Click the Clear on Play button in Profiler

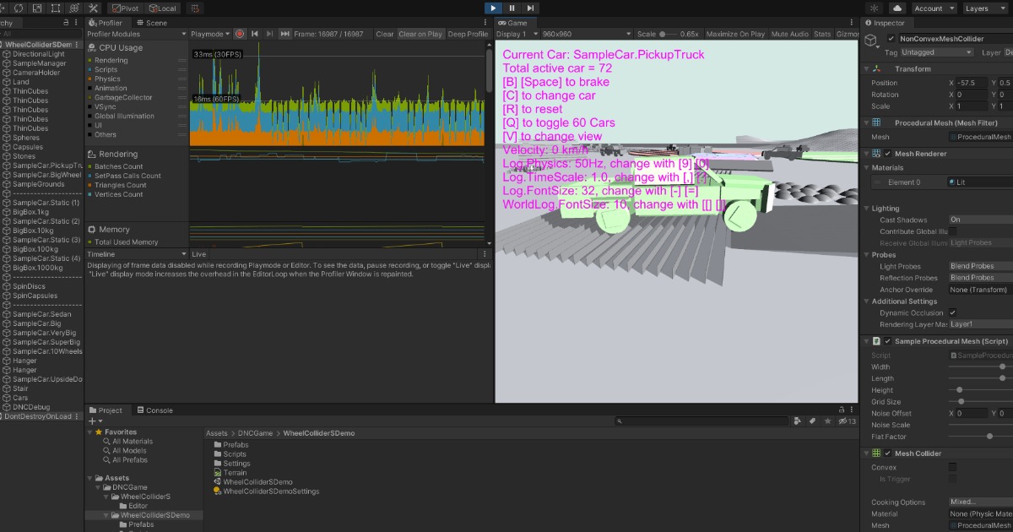420,34
